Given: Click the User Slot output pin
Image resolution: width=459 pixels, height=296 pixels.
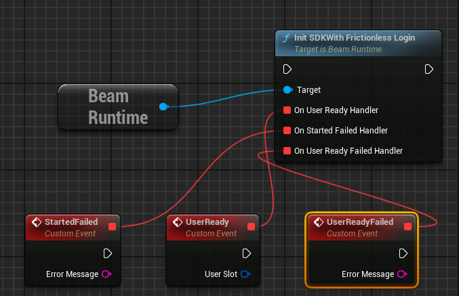Looking at the screenshot, I should click(245, 274).
